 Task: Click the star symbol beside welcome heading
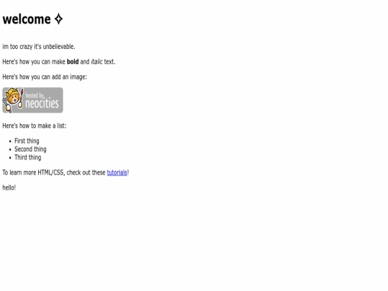(x=59, y=19)
